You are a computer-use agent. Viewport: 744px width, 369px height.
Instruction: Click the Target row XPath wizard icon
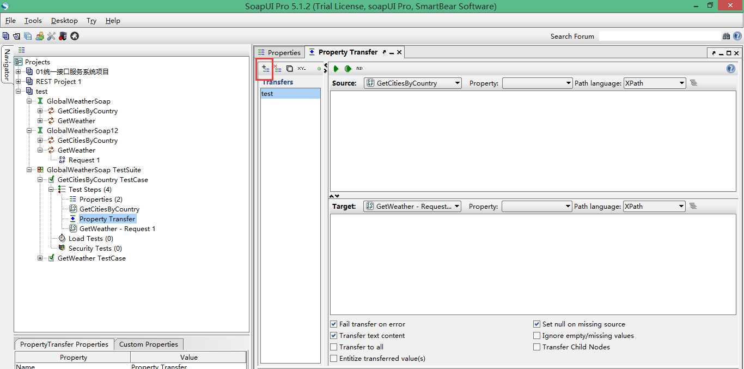693,206
